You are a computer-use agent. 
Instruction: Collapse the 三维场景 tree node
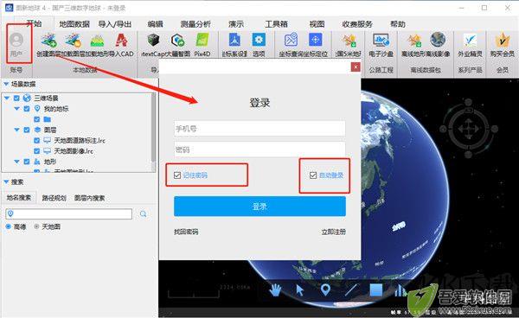(7, 99)
